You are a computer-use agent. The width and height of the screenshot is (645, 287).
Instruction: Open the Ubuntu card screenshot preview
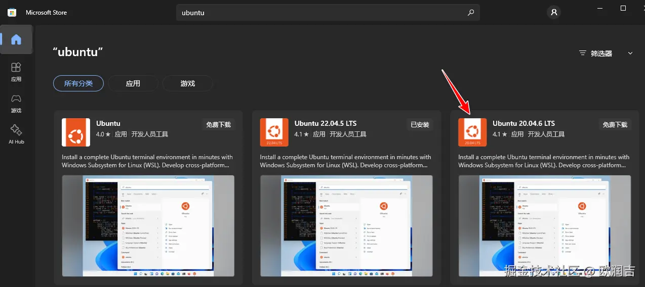[x=148, y=226]
